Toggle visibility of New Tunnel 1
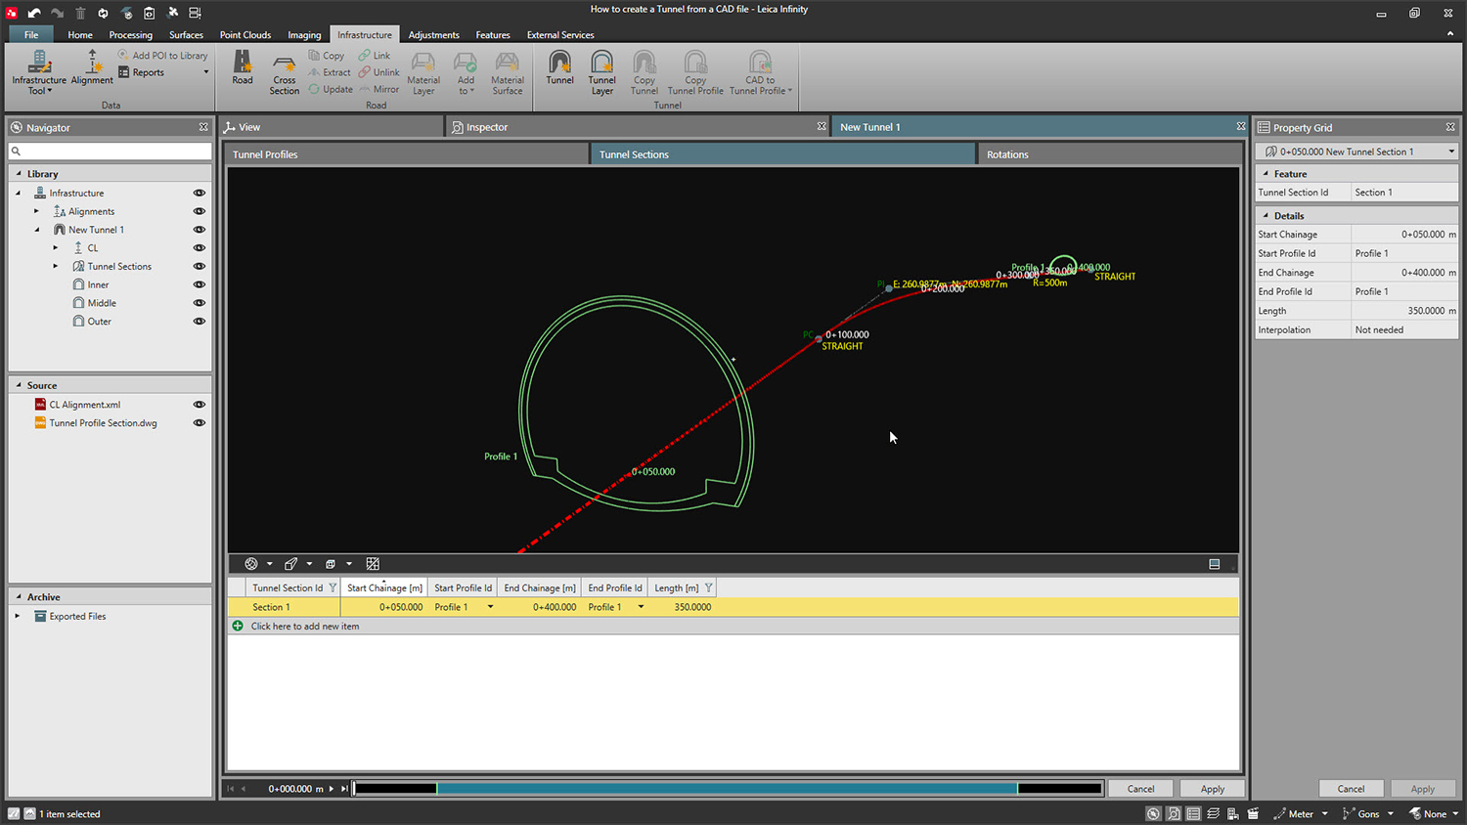Screen dimensions: 1467x825 point(200,230)
